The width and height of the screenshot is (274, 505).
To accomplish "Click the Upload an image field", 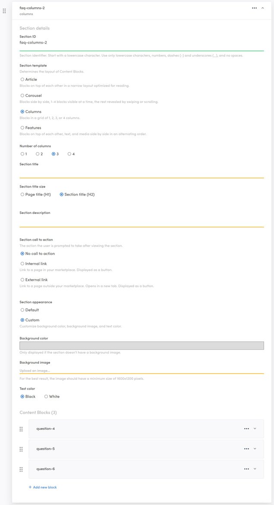I will point(142,371).
